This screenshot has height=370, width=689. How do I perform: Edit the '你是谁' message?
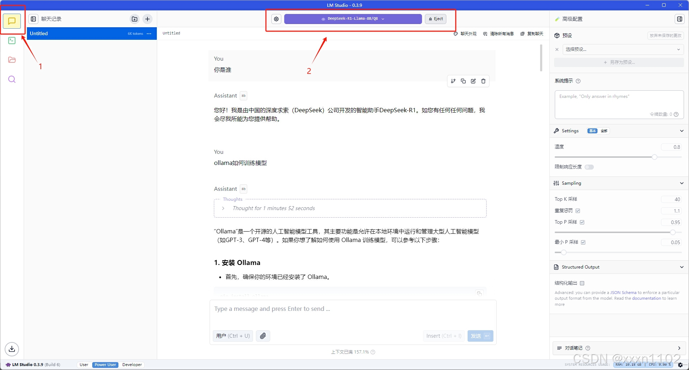coord(473,81)
